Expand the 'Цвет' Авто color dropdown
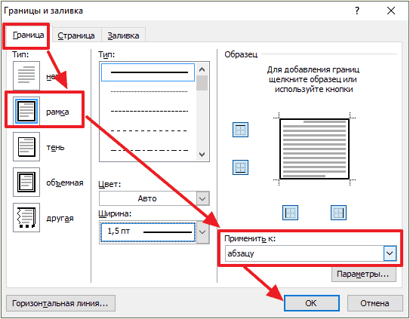Screen dimensions: 410x319 click(x=202, y=198)
